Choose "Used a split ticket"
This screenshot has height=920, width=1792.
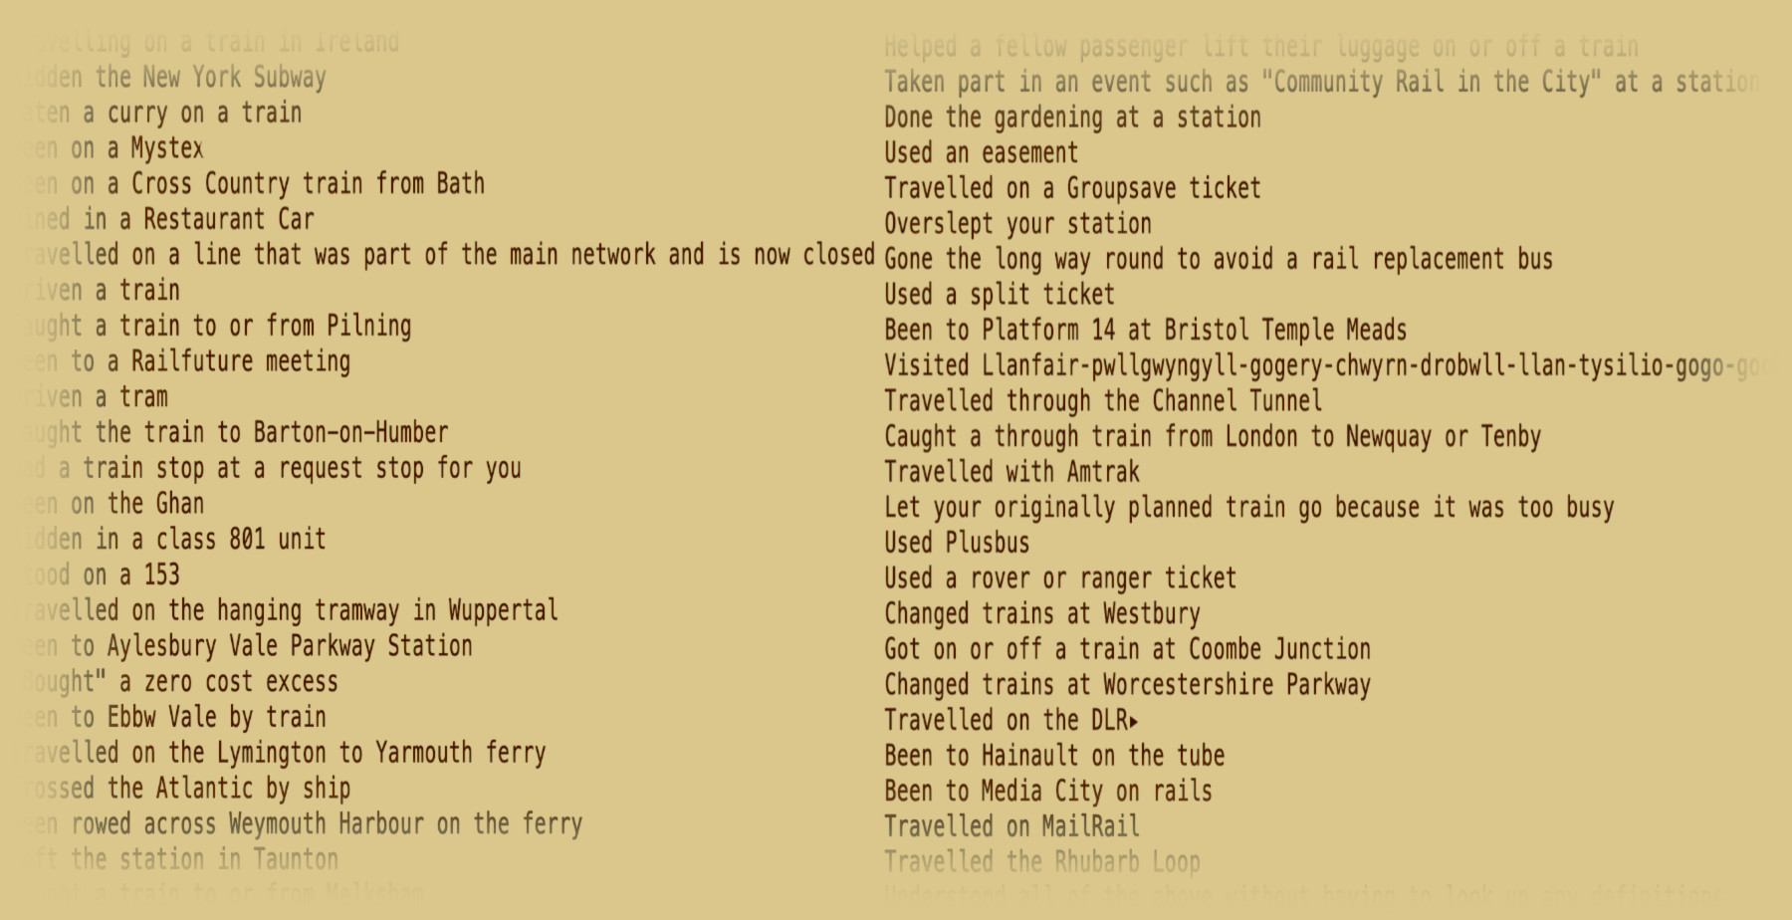click(x=1000, y=295)
